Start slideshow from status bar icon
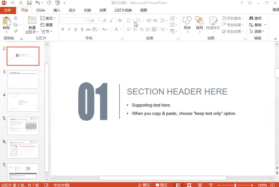The width and height of the screenshot is (279, 187). click(x=211, y=185)
